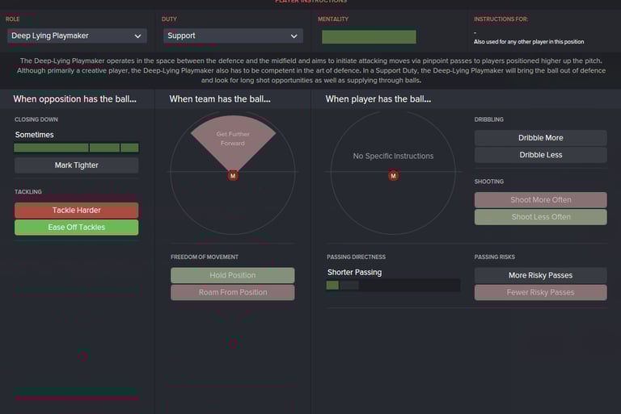Click the M marker in team-has-ball circle

point(233,176)
